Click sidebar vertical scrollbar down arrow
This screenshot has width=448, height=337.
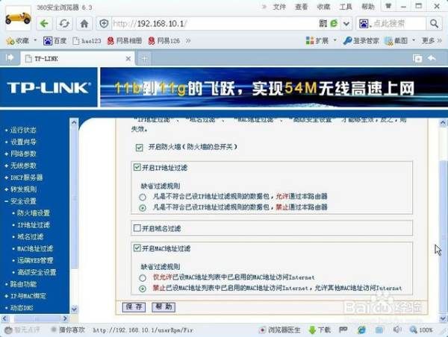pos(74,309)
